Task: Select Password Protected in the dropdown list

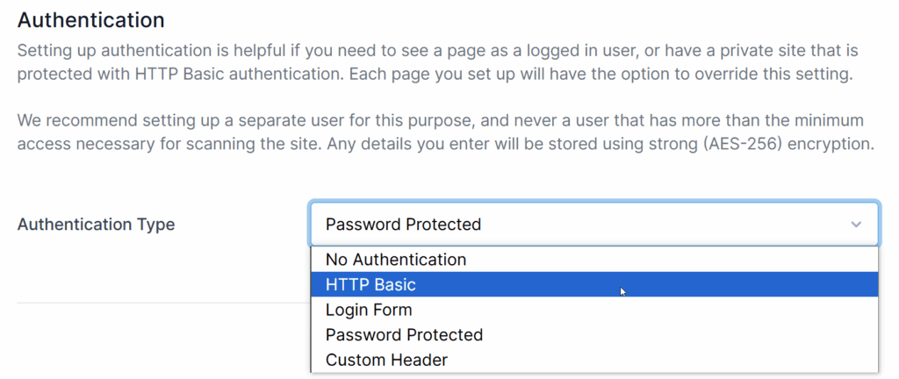Action: [x=404, y=335]
